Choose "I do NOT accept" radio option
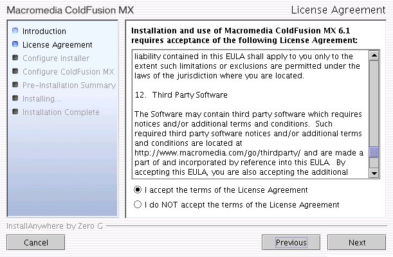Viewport: 393px width, 257px height. [137, 205]
